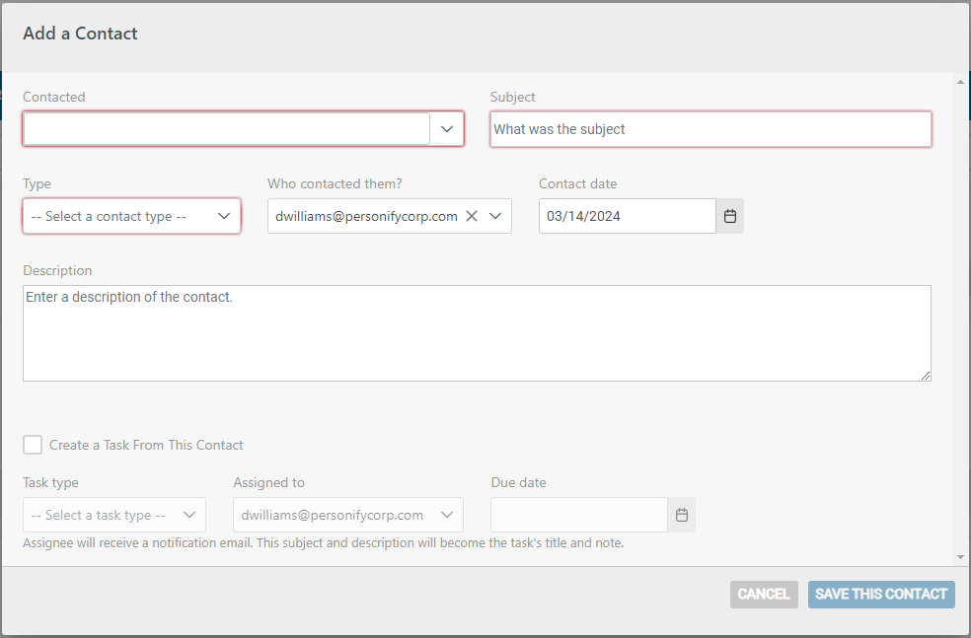The image size is (971, 638).
Task: Click the Contact date field showing 03/14/2024
Action: [628, 216]
